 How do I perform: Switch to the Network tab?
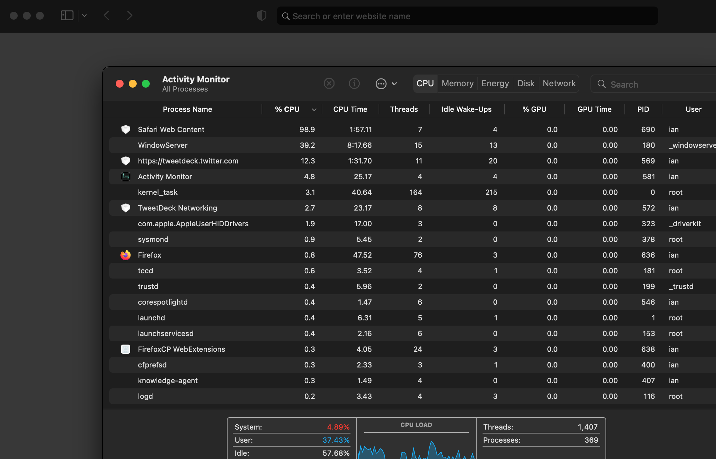[559, 84]
